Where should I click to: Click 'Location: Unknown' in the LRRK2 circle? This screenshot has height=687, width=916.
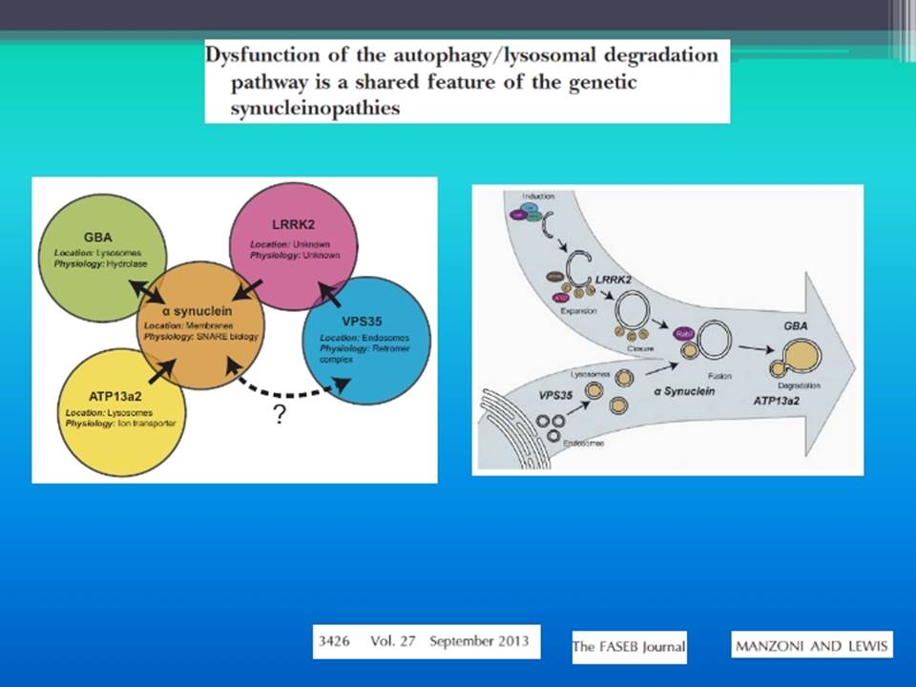pos(290,245)
